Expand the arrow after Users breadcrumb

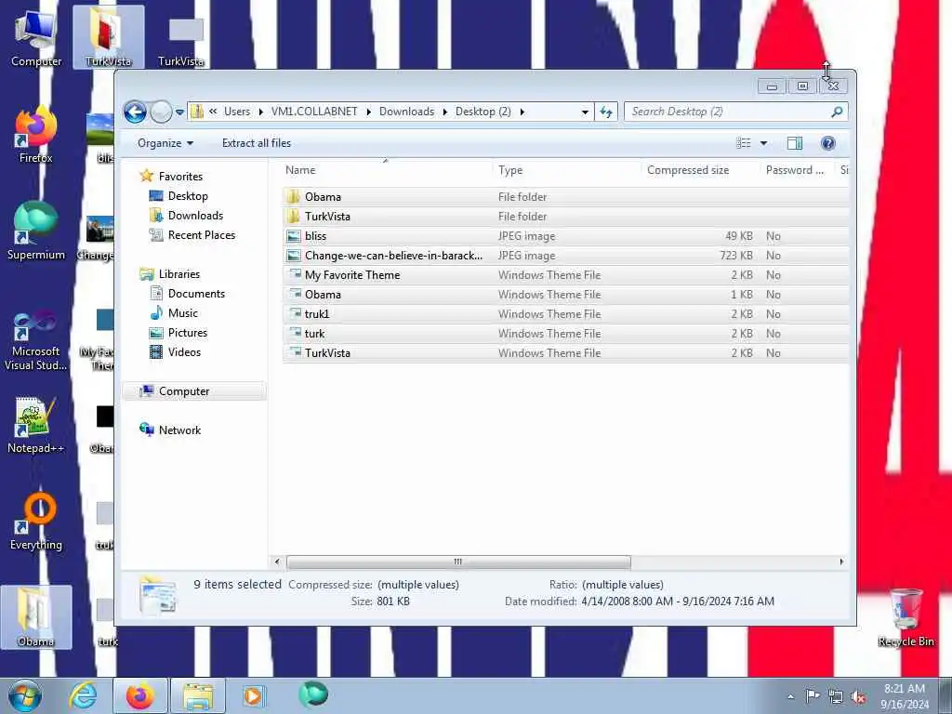261,112
